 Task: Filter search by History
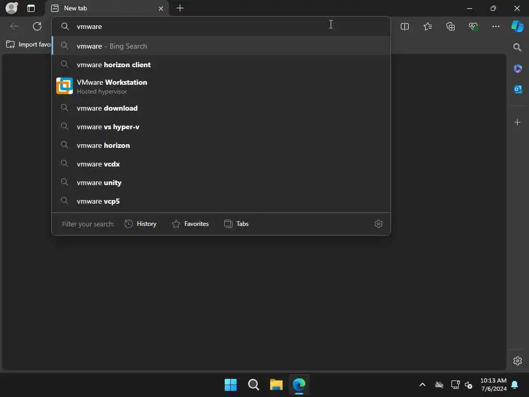141,224
